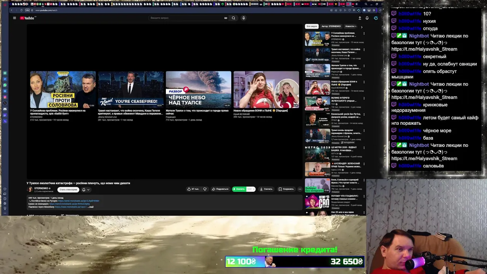
Task: Select the 'Автор: STERNENKO' chip
Action: (x=331, y=26)
